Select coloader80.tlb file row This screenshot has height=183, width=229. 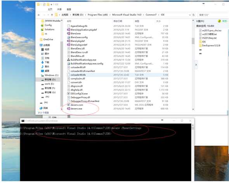point(118,75)
